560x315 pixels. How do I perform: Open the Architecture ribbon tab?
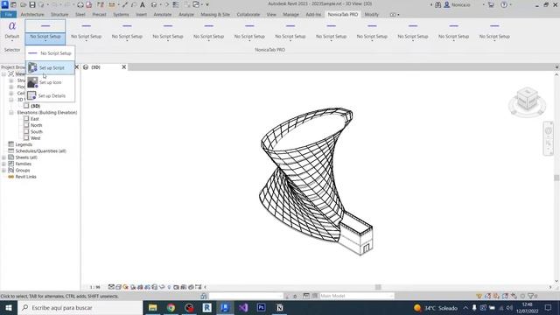click(x=32, y=14)
